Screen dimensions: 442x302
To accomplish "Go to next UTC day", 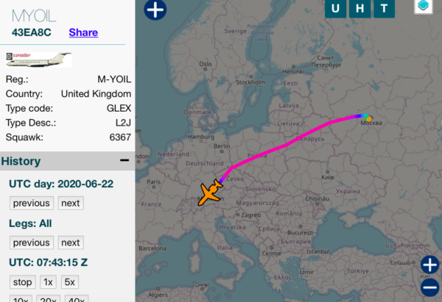I will pyautogui.click(x=71, y=203).
